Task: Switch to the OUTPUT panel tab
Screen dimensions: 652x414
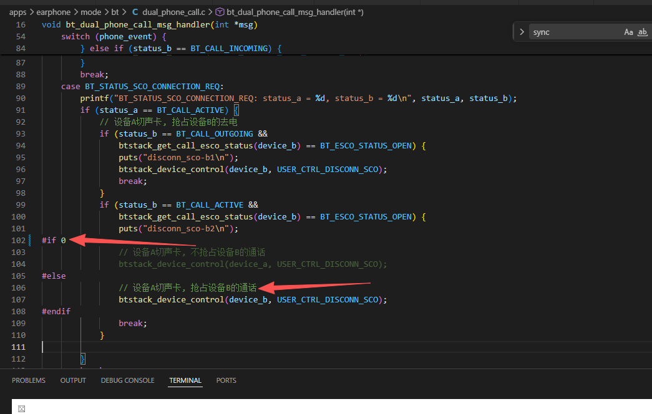Action: point(73,380)
